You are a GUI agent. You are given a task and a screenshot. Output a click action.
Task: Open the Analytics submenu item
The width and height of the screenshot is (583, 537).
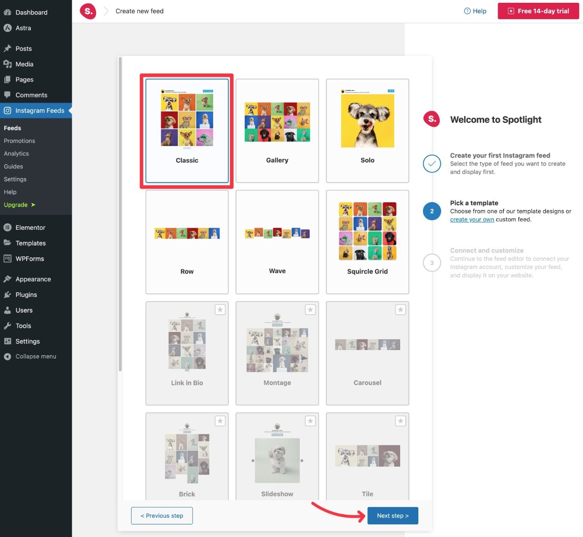(x=16, y=153)
